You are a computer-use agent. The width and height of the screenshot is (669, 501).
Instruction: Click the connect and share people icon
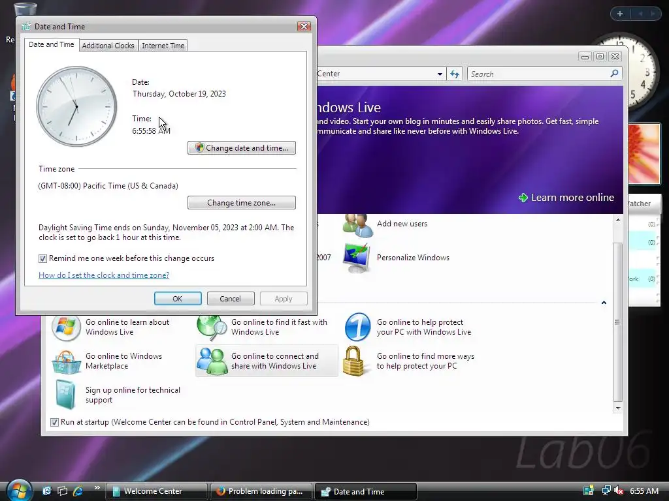(x=212, y=361)
